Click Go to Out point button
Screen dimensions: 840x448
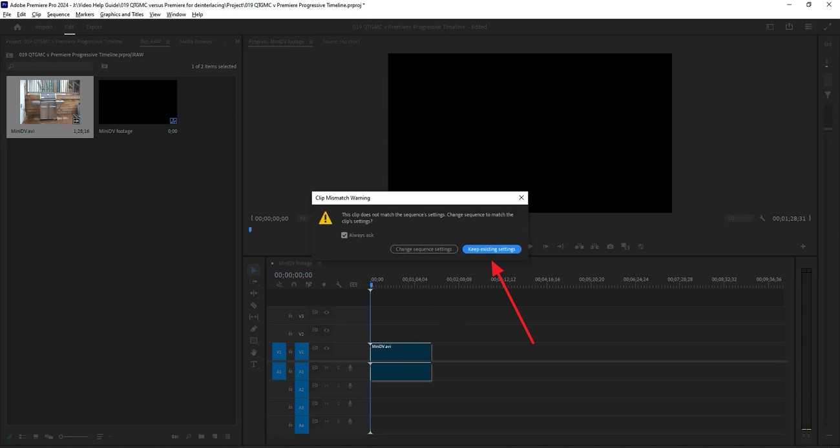click(561, 246)
